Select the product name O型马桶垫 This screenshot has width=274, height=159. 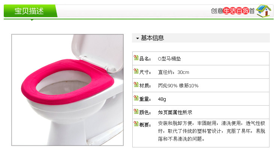point(169,59)
